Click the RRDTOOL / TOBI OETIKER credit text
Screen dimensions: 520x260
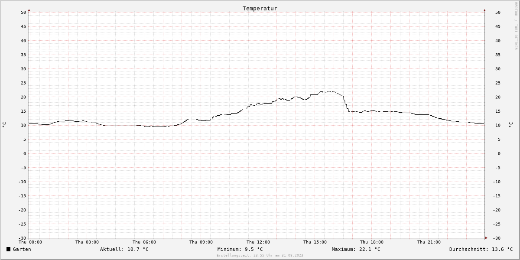click(516, 26)
